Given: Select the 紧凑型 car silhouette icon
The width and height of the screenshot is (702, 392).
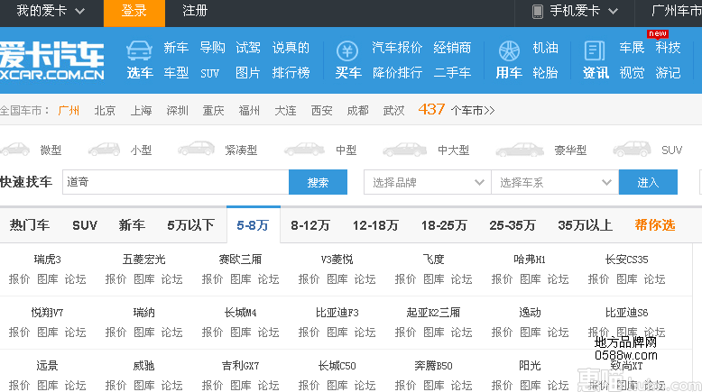Looking at the screenshot, I should (x=196, y=149).
